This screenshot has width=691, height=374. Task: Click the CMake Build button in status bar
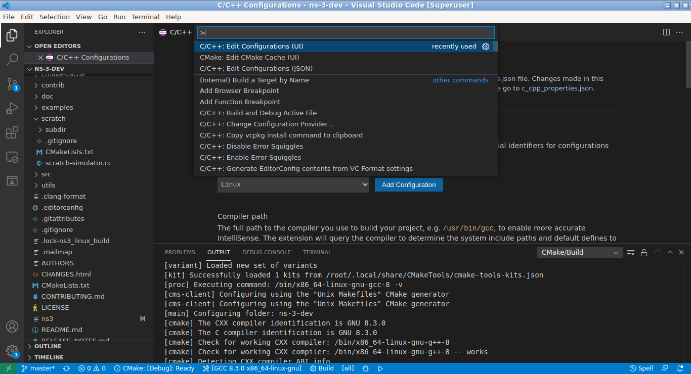click(322, 368)
